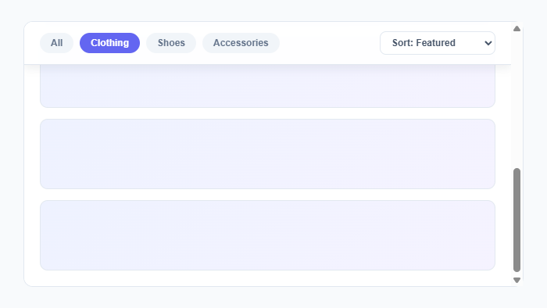The image size is (547, 308).
Task: Select the All filter chip
Action: click(56, 43)
